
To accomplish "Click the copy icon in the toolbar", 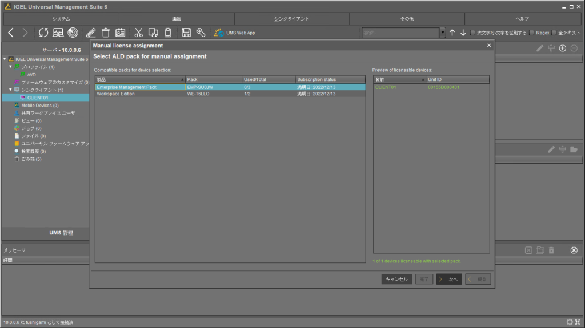I will (153, 33).
